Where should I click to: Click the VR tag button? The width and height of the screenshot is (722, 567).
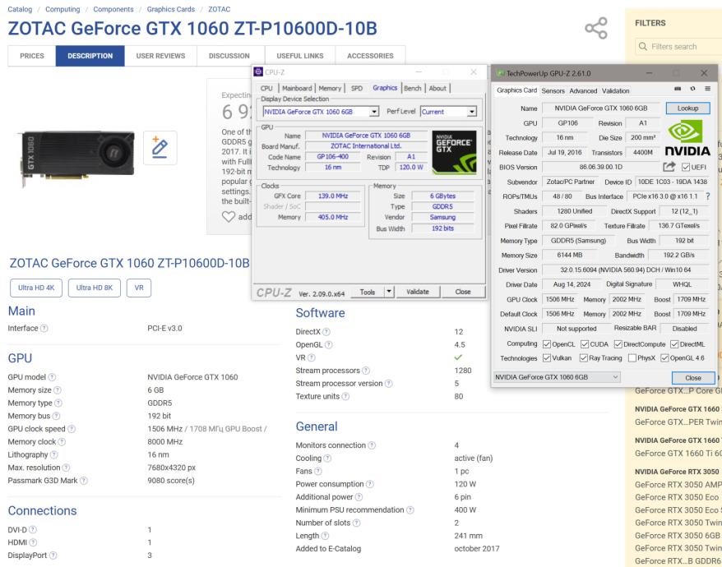pos(139,288)
